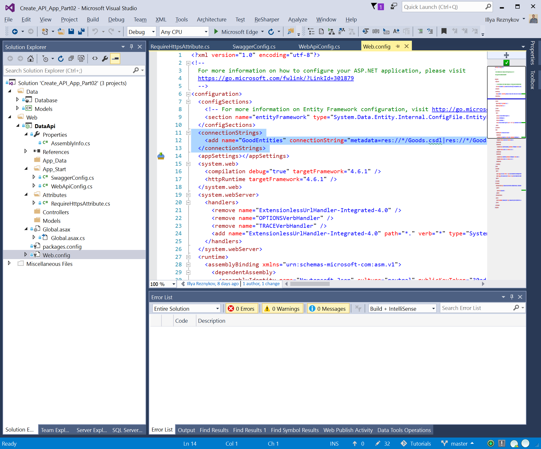Image resolution: width=541 pixels, height=449 pixels.
Task: Open the ReSharper menu
Action: [x=266, y=20]
